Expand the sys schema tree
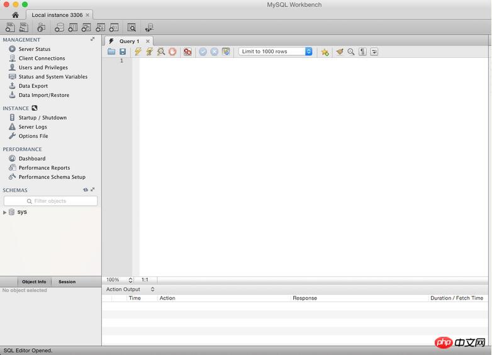Image resolution: width=492 pixels, height=355 pixels. pyautogui.click(x=4, y=213)
